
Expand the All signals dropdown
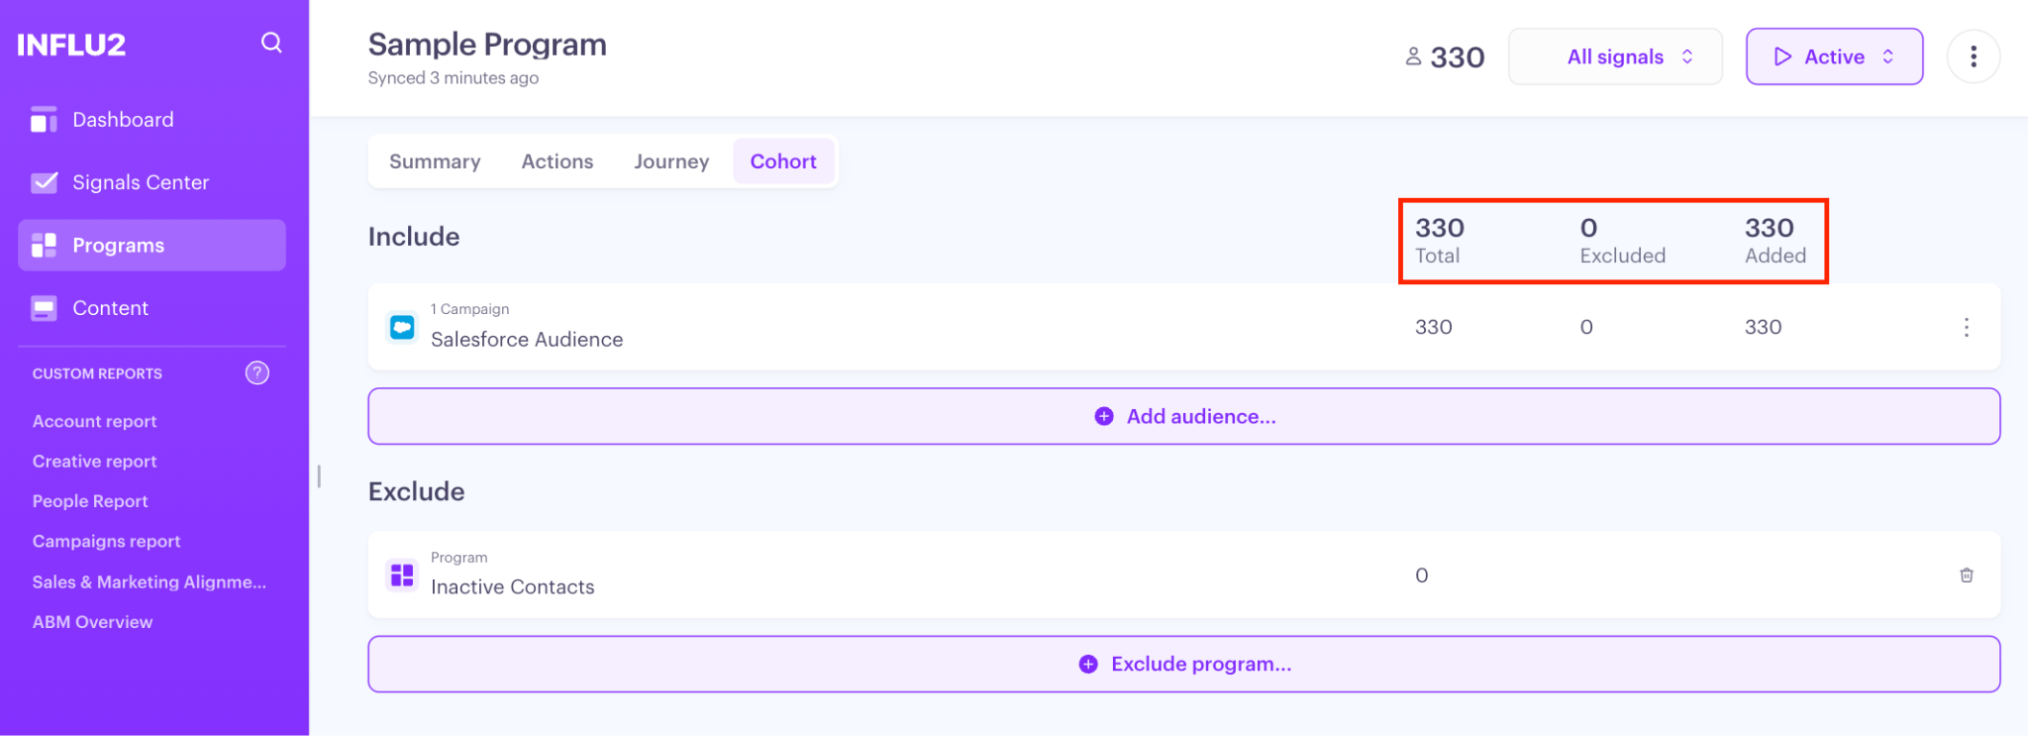1615,57
